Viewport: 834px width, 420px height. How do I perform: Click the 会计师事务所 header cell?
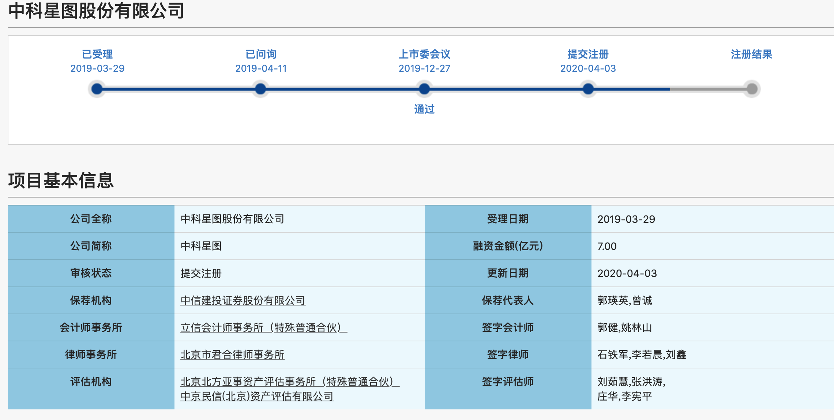[91, 327]
